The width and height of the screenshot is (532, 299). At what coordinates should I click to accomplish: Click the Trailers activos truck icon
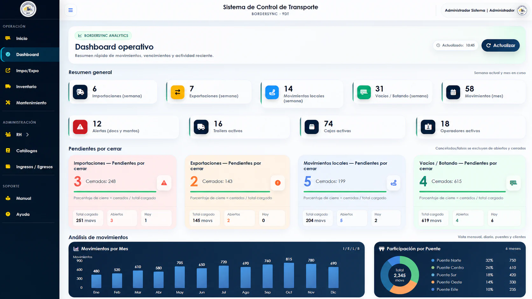pos(201,127)
